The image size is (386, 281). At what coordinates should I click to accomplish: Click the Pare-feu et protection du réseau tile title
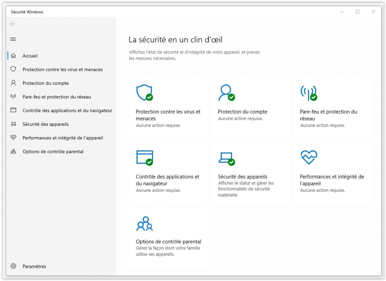(x=328, y=115)
